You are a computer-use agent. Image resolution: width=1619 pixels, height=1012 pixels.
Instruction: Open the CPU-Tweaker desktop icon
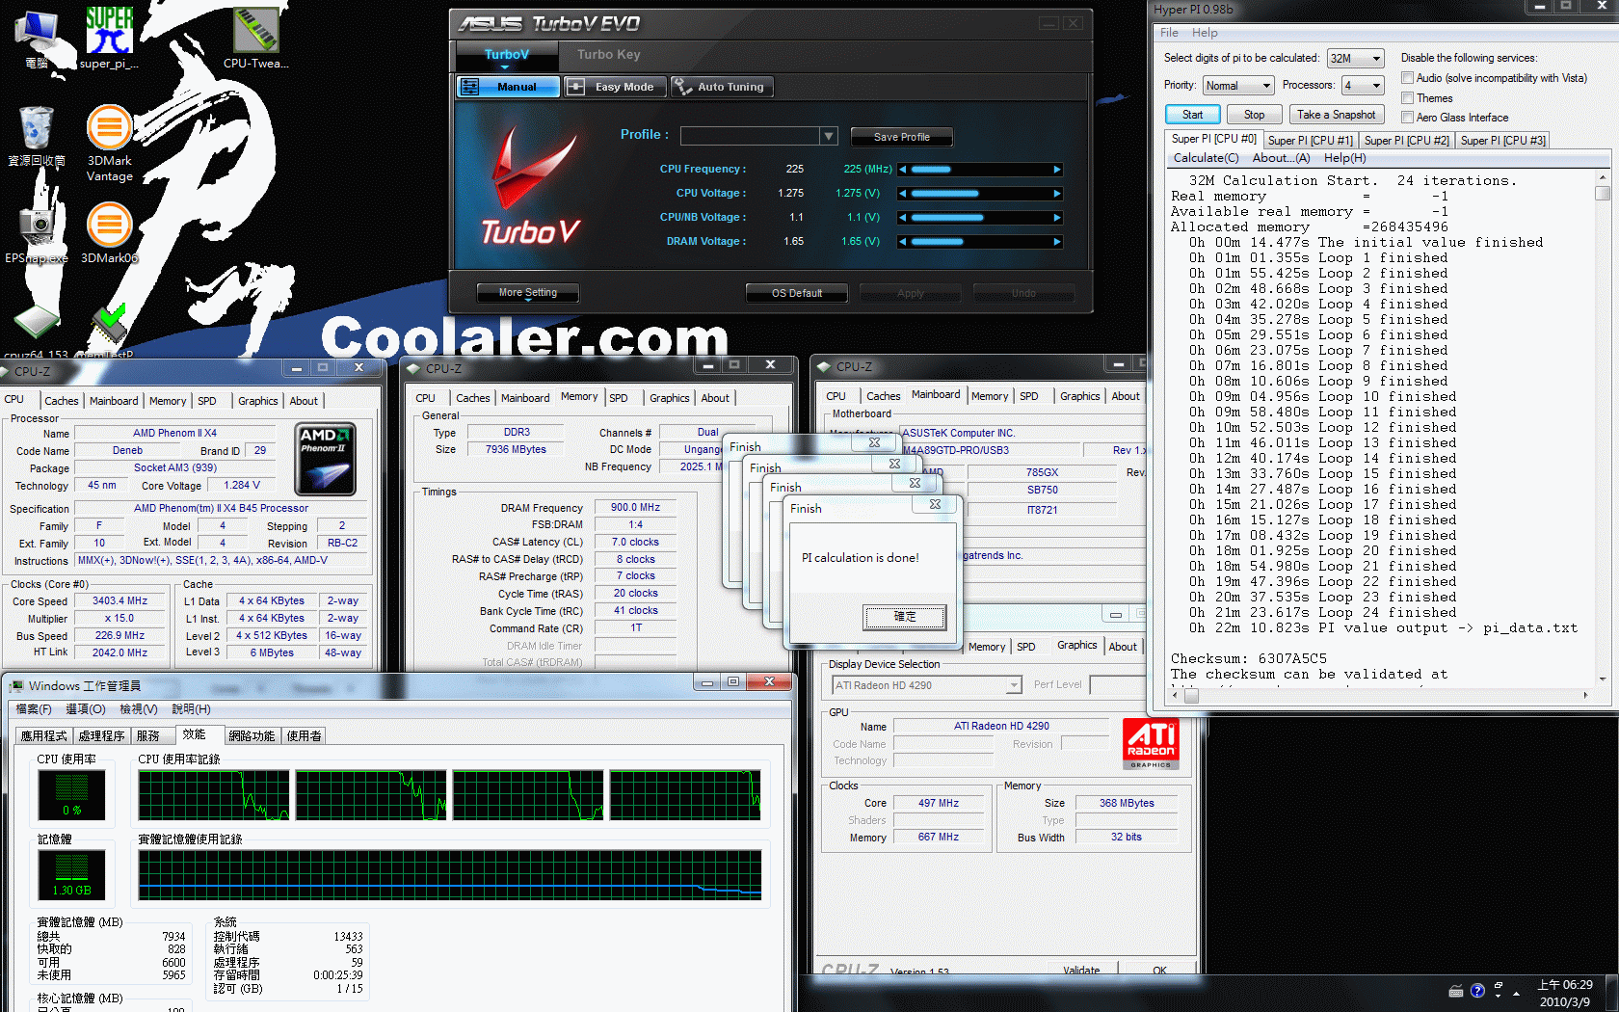(255, 37)
